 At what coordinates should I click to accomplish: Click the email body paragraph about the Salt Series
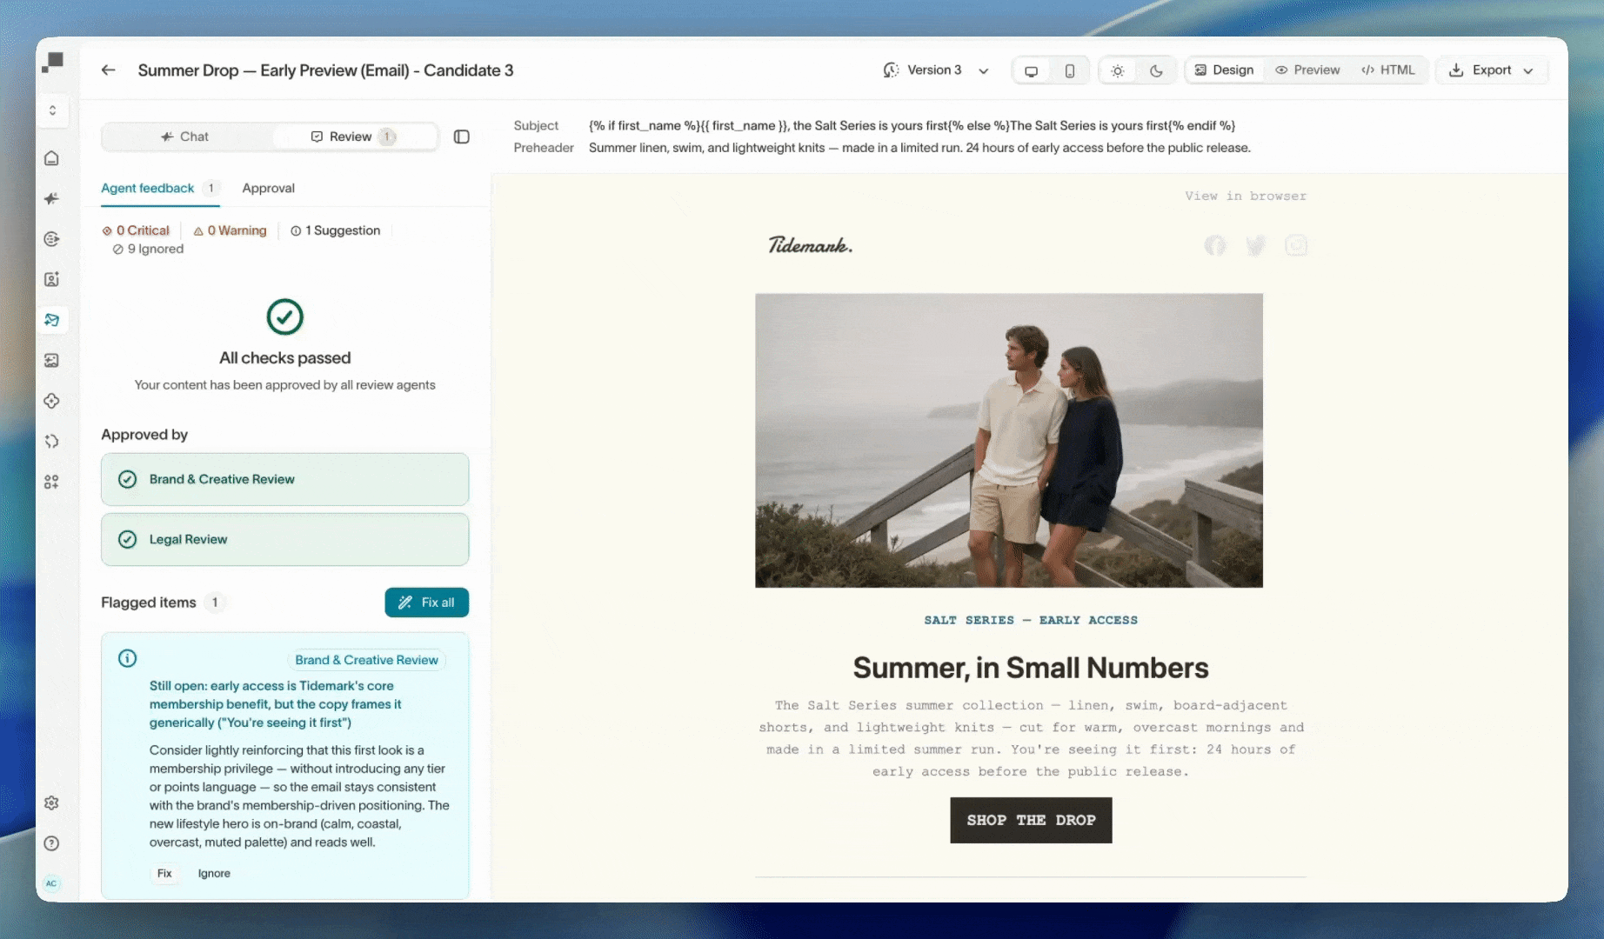tap(1031, 738)
